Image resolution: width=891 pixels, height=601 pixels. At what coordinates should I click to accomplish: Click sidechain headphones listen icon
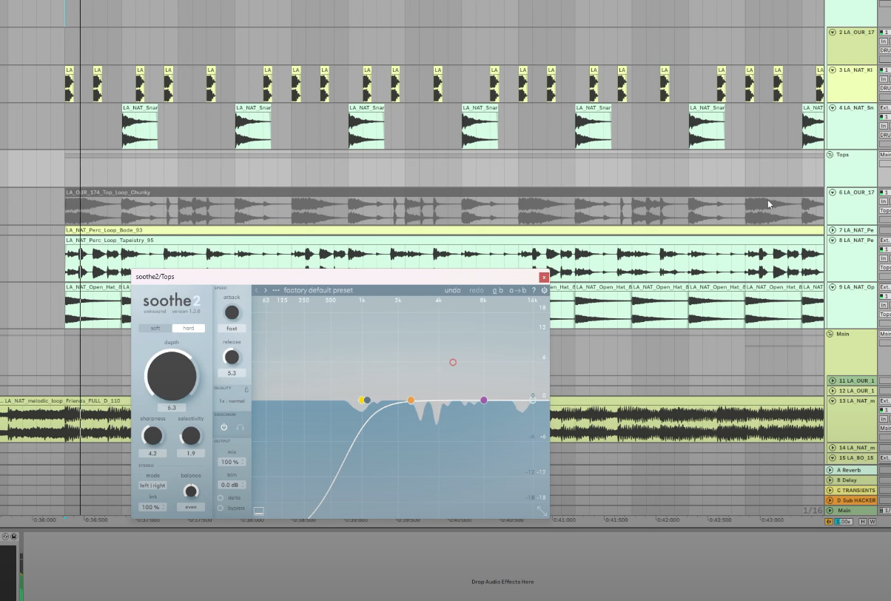click(240, 427)
